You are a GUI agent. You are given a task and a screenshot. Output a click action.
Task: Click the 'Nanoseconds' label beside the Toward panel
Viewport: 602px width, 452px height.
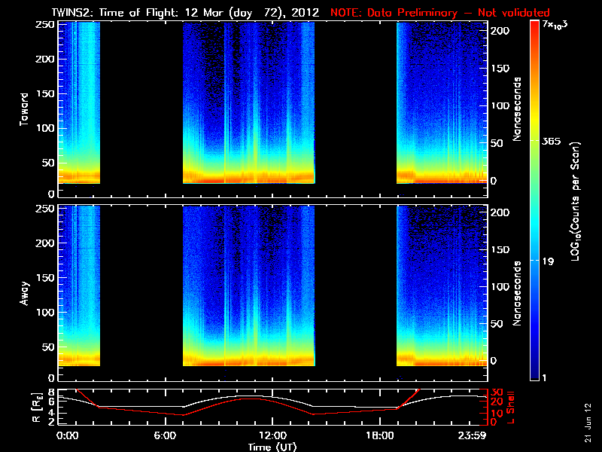(518, 108)
